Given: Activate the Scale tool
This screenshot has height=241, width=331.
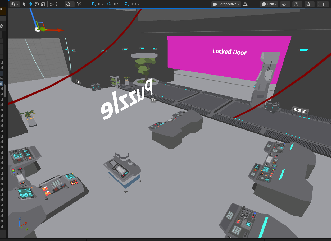Looking at the screenshot, I should click(43, 4).
